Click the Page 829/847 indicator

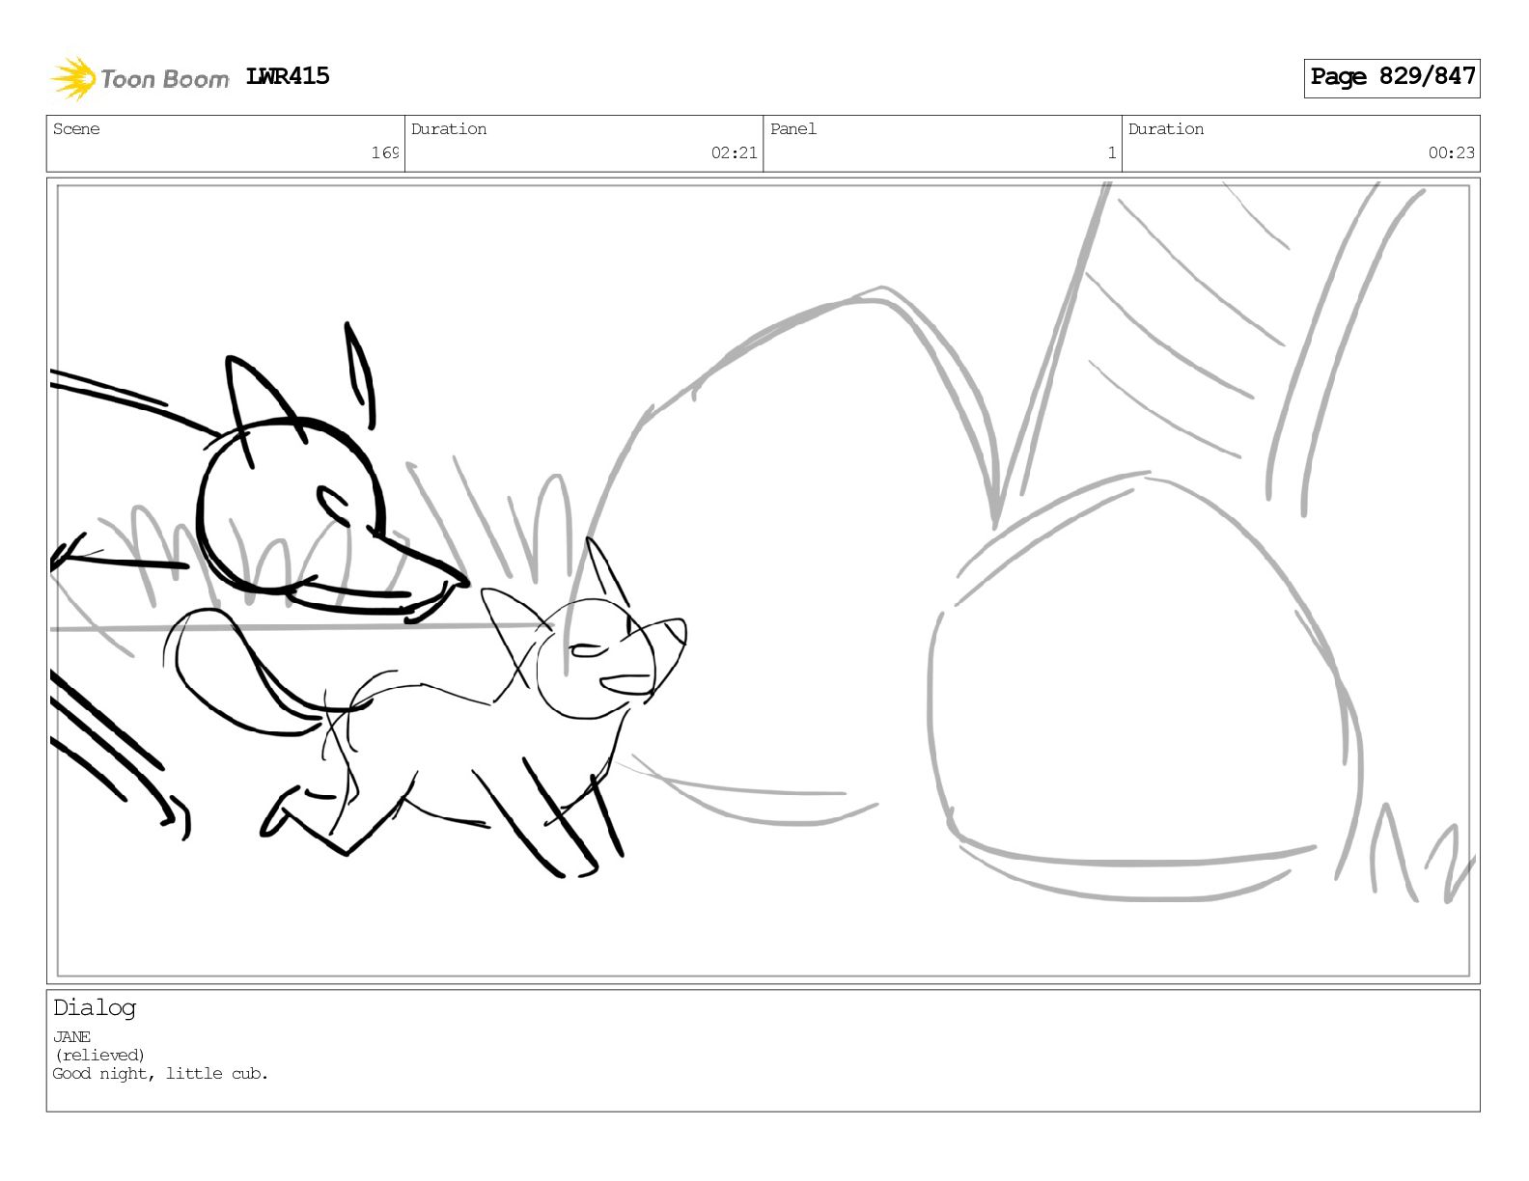click(1392, 77)
